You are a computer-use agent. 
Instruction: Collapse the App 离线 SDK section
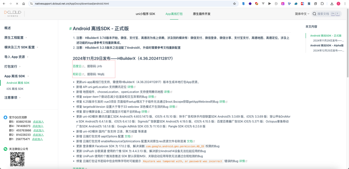tap(17, 76)
